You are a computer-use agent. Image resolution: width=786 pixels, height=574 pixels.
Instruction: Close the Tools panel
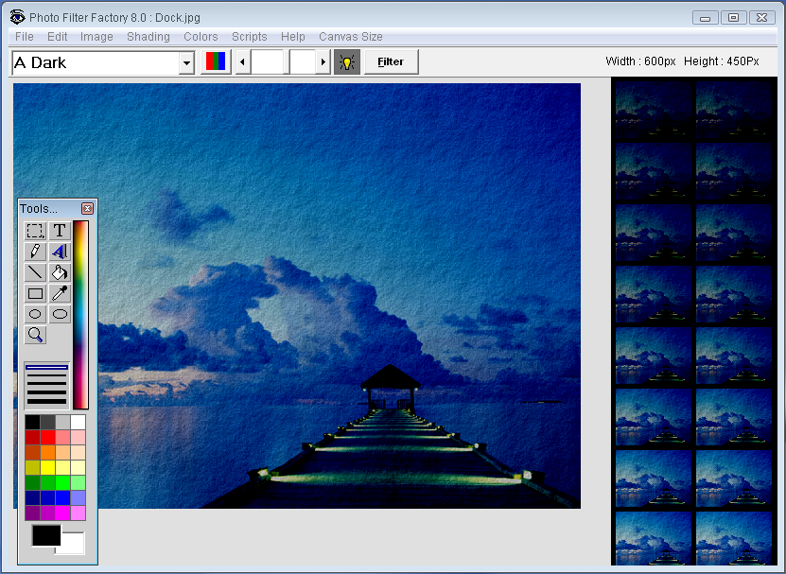[87, 209]
